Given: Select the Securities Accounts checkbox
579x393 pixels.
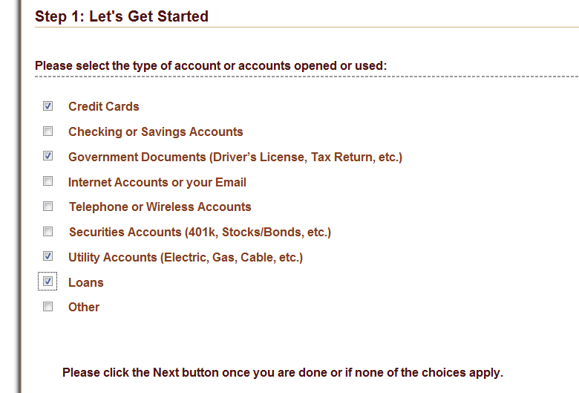Looking at the screenshot, I should [48, 232].
